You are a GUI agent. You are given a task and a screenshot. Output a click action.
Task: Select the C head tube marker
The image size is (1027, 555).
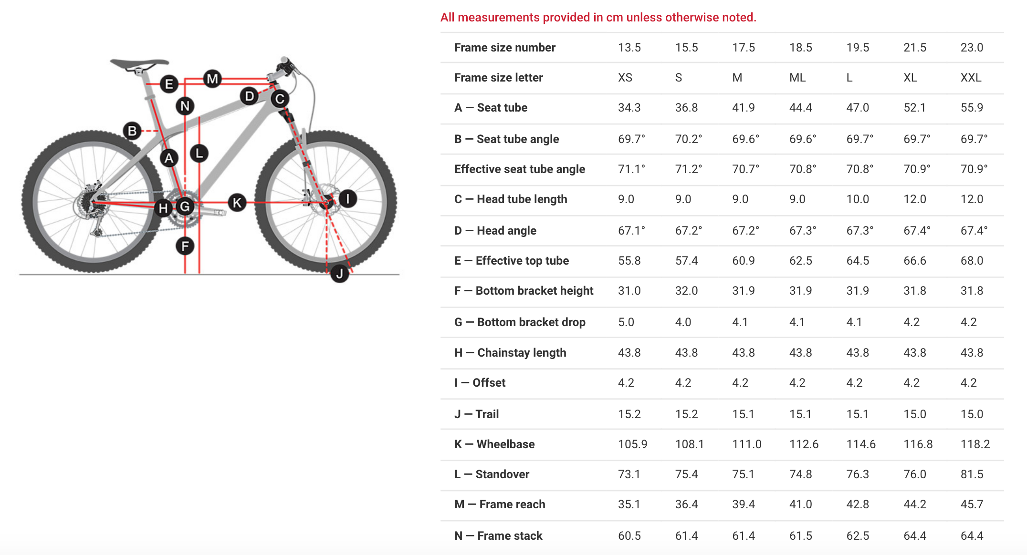tap(280, 99)
